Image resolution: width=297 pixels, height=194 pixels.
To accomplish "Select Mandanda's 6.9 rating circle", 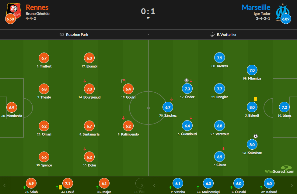I will (12, 108).
